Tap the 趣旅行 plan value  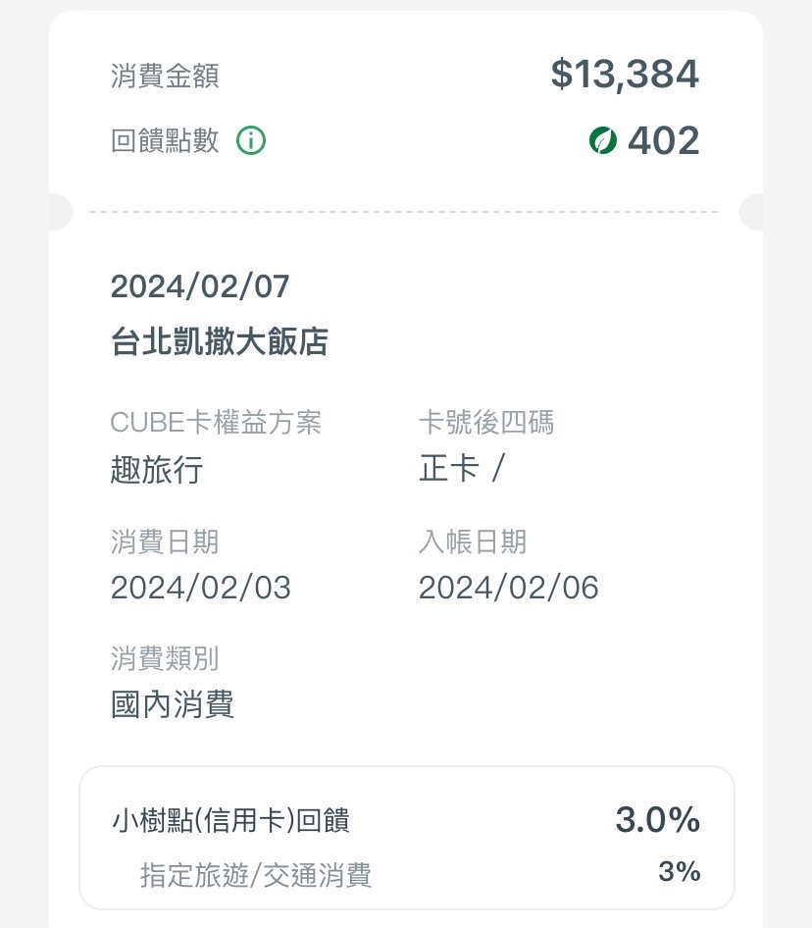pyautogui.click(x=157, y=470)
